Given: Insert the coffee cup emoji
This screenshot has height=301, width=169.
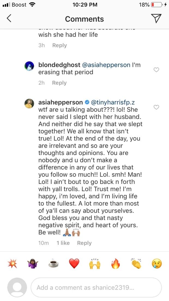Looking at the screenshot, I should coord(53,264).
